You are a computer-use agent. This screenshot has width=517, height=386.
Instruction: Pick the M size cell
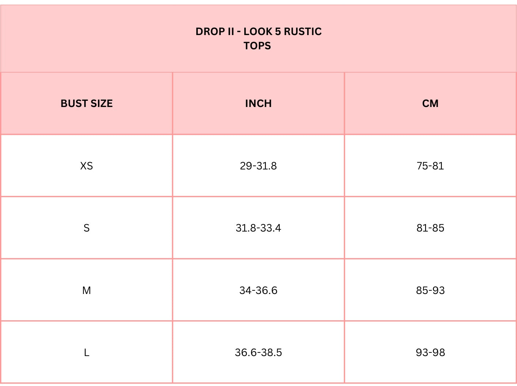pyautogui.click(x=87, y=291)
